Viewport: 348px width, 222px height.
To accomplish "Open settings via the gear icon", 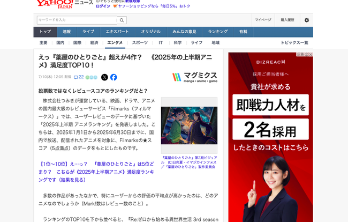I will tap(306, 20).
